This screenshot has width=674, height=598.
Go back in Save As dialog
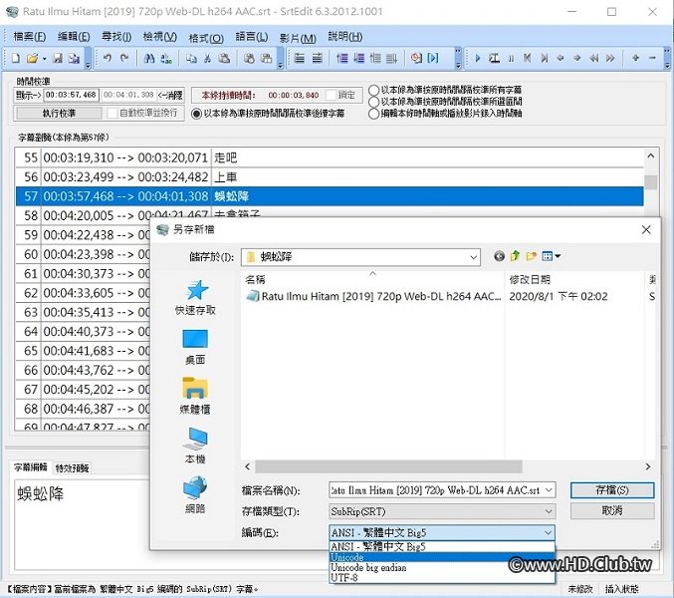tap(499, 257)
